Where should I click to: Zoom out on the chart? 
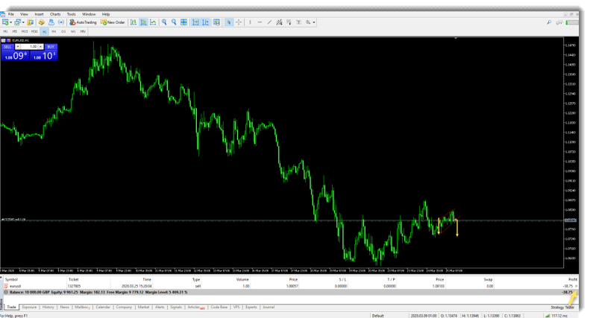pos(175,22)
